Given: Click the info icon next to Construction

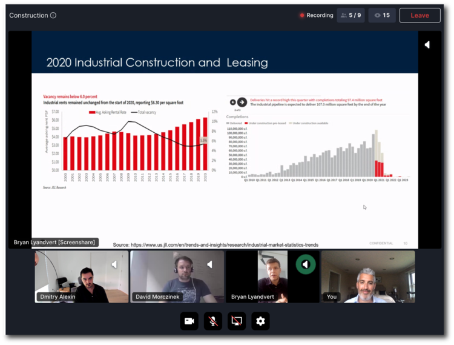Looking at the screenshot, I should (53, 15).
